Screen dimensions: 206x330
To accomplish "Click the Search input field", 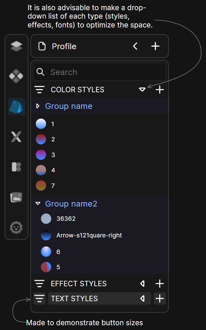I will pos(105,72).
